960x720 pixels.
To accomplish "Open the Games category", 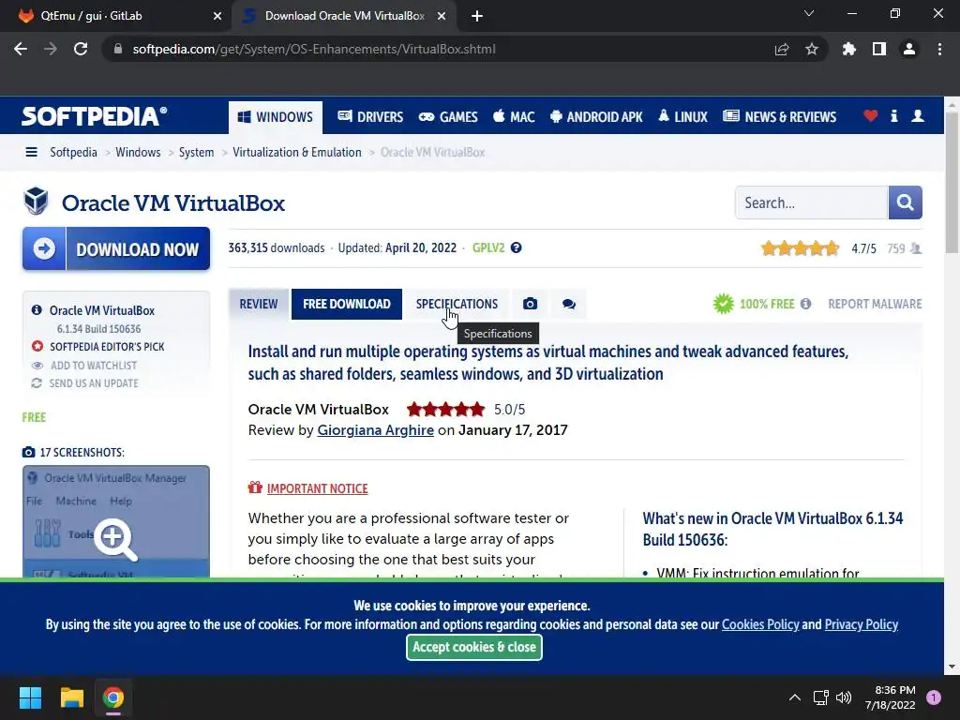I will click(448, 117).
